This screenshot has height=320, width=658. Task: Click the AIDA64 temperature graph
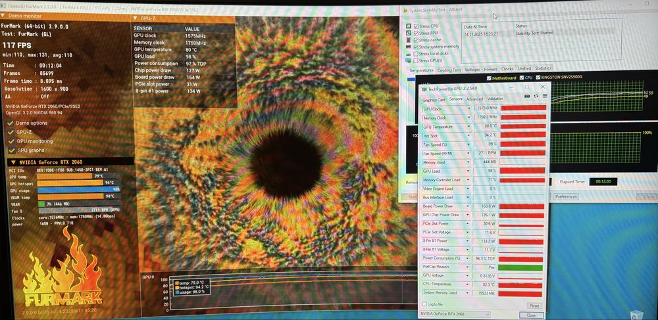[598, 97]
